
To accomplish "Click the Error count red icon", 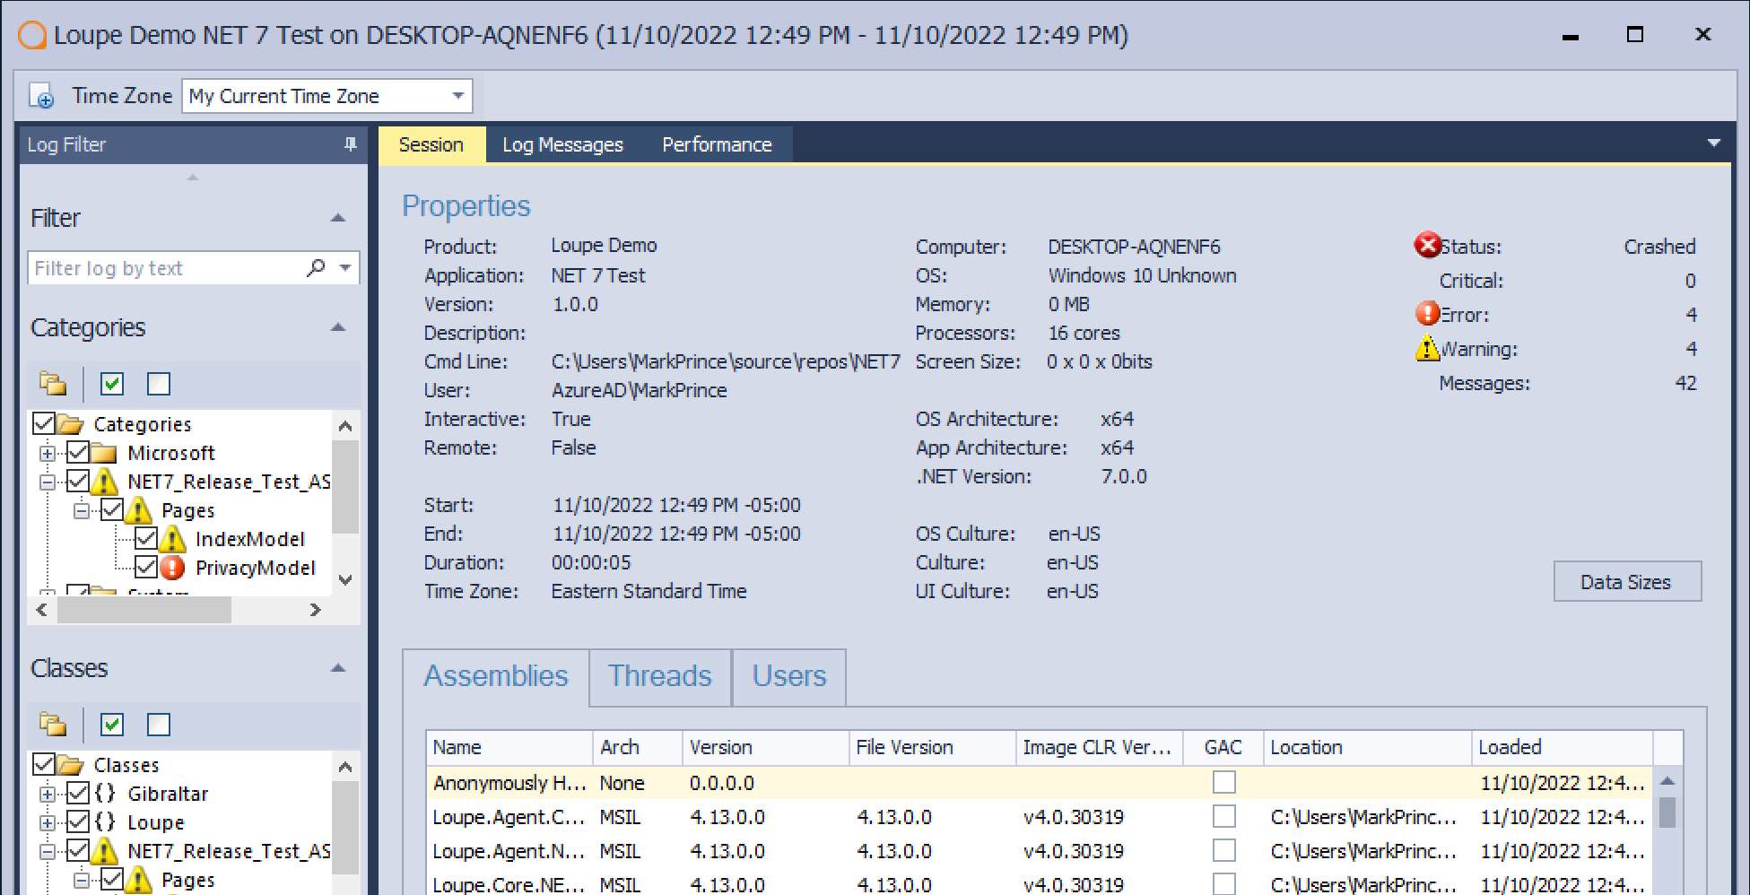I will 1427,313.
